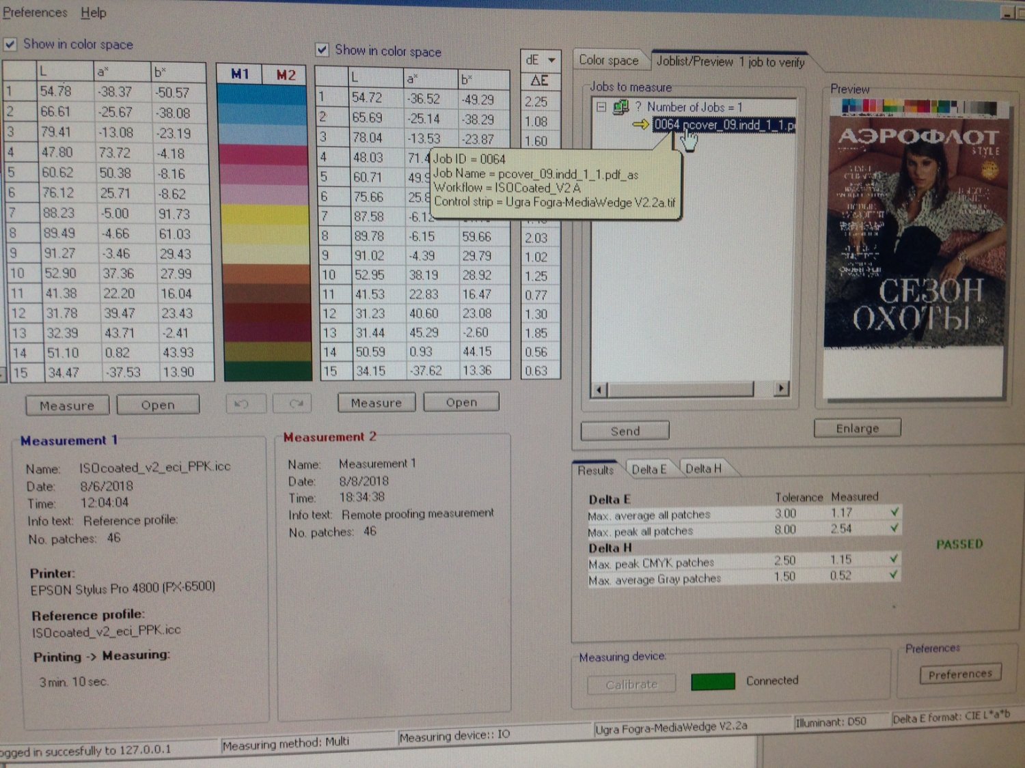Click the Calibrate button
Screen dimensions: 1025x768
tap(631, 684)
